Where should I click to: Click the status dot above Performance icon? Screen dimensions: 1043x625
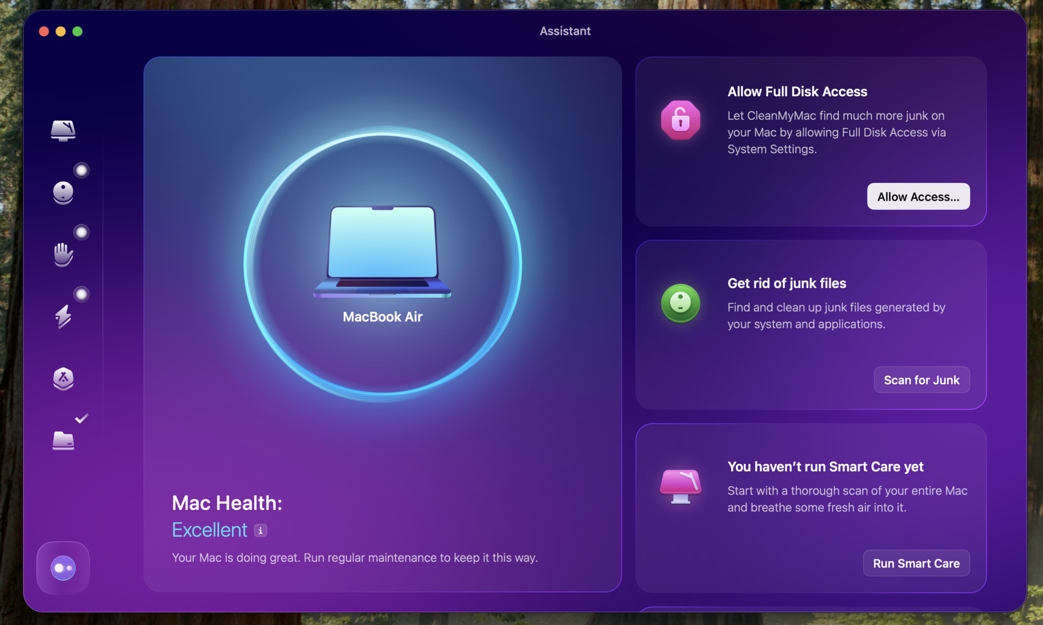(81, 295)
